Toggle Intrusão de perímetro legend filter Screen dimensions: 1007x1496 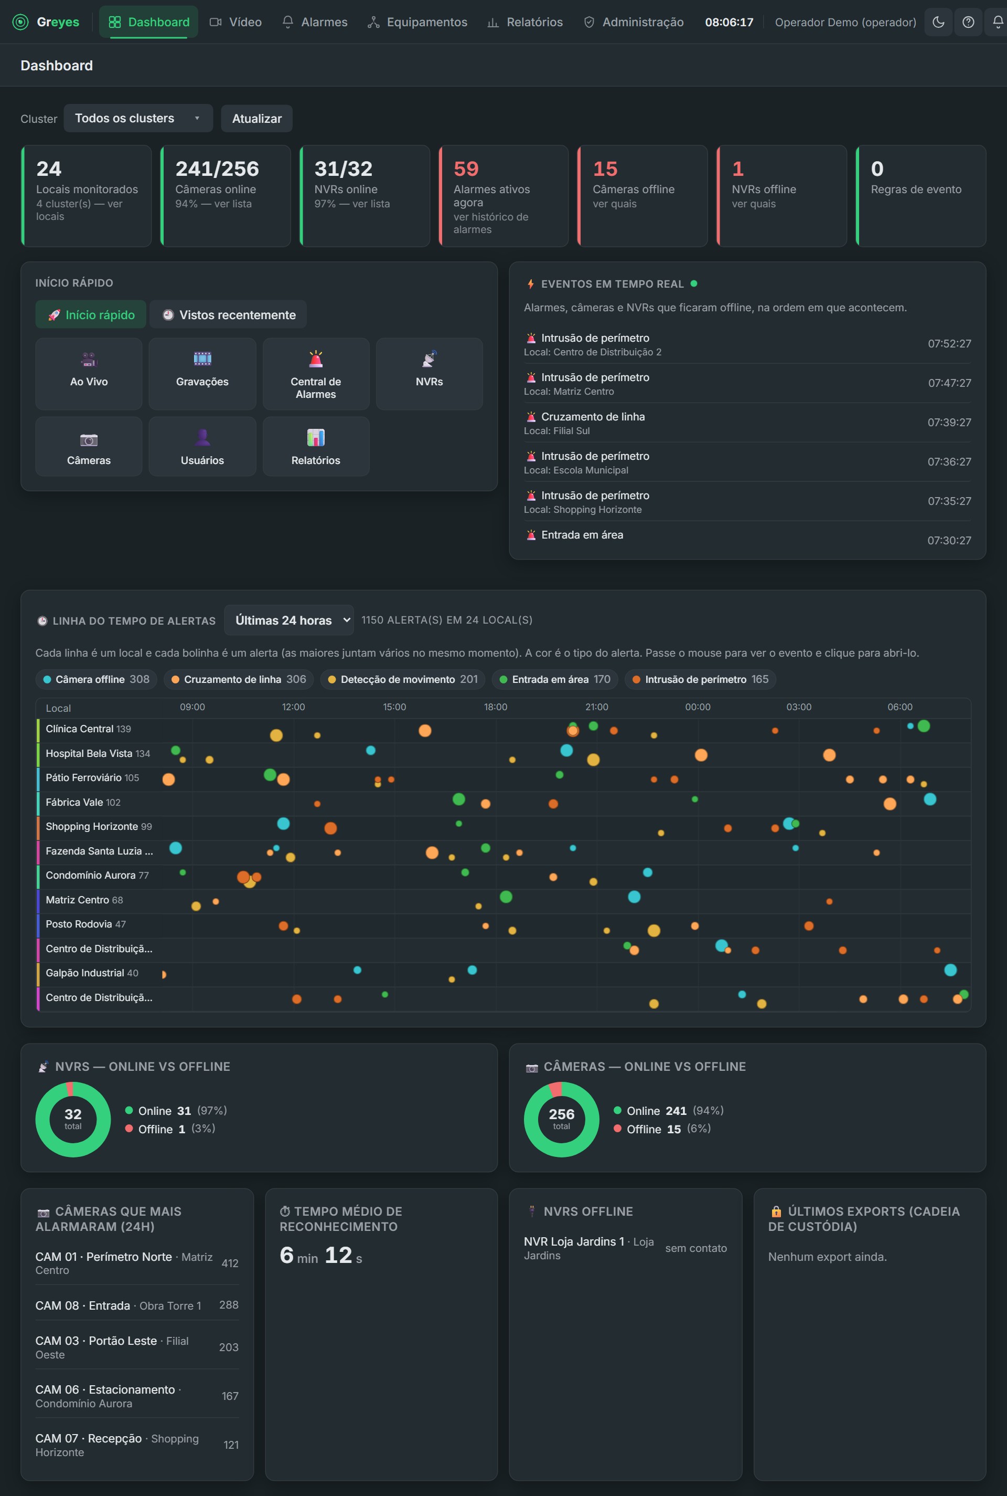pyautogui.click(x=701, y=679)
